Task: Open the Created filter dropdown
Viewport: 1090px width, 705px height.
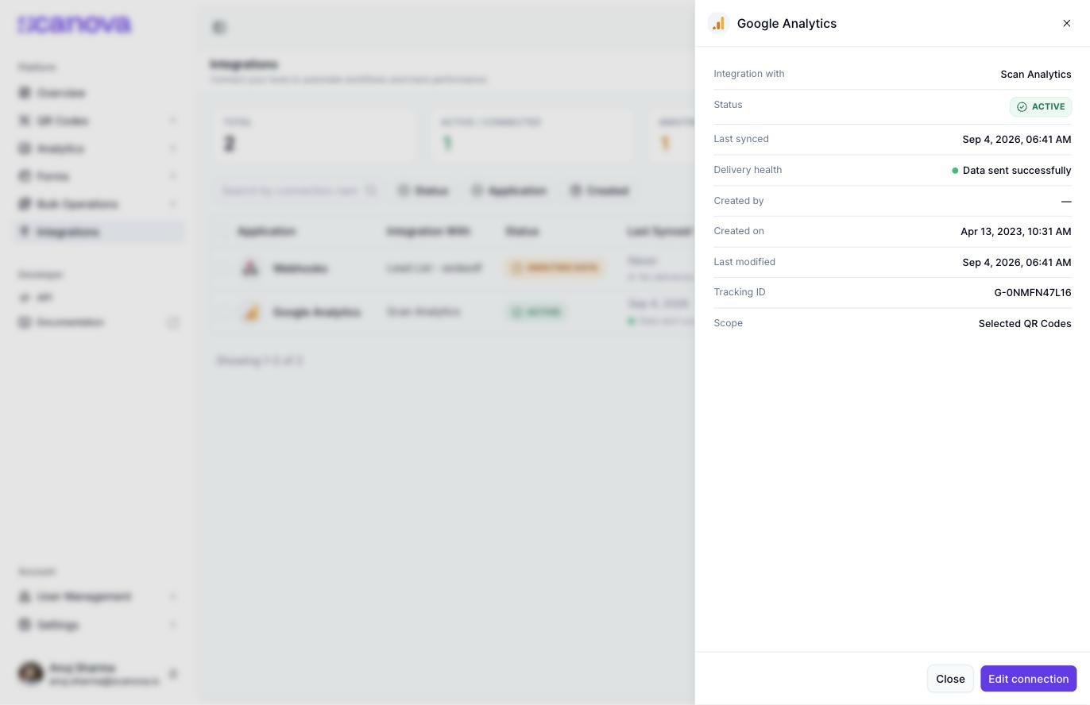Action: (600, 191)
